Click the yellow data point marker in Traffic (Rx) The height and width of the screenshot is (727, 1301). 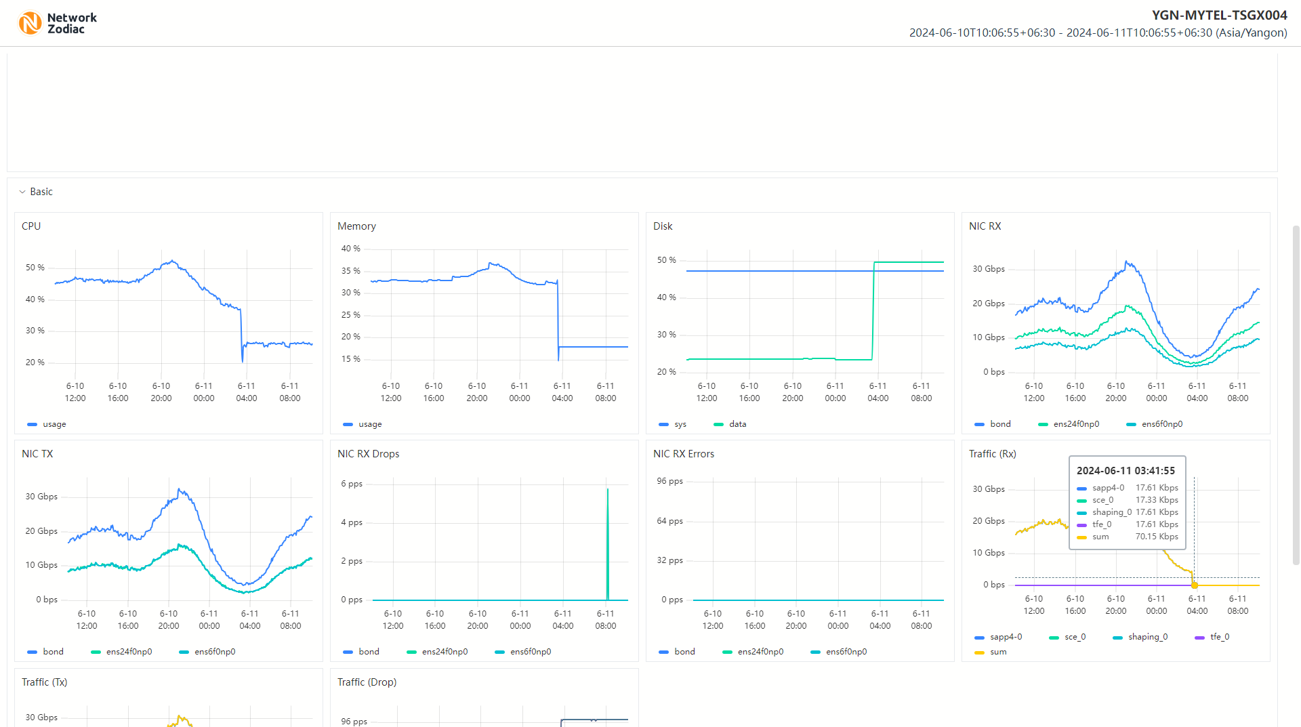[x=1195, y=585]
